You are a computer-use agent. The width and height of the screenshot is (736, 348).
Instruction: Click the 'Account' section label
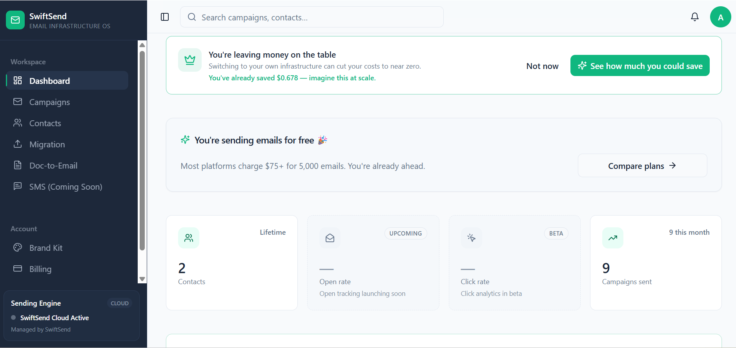[24, 228]
